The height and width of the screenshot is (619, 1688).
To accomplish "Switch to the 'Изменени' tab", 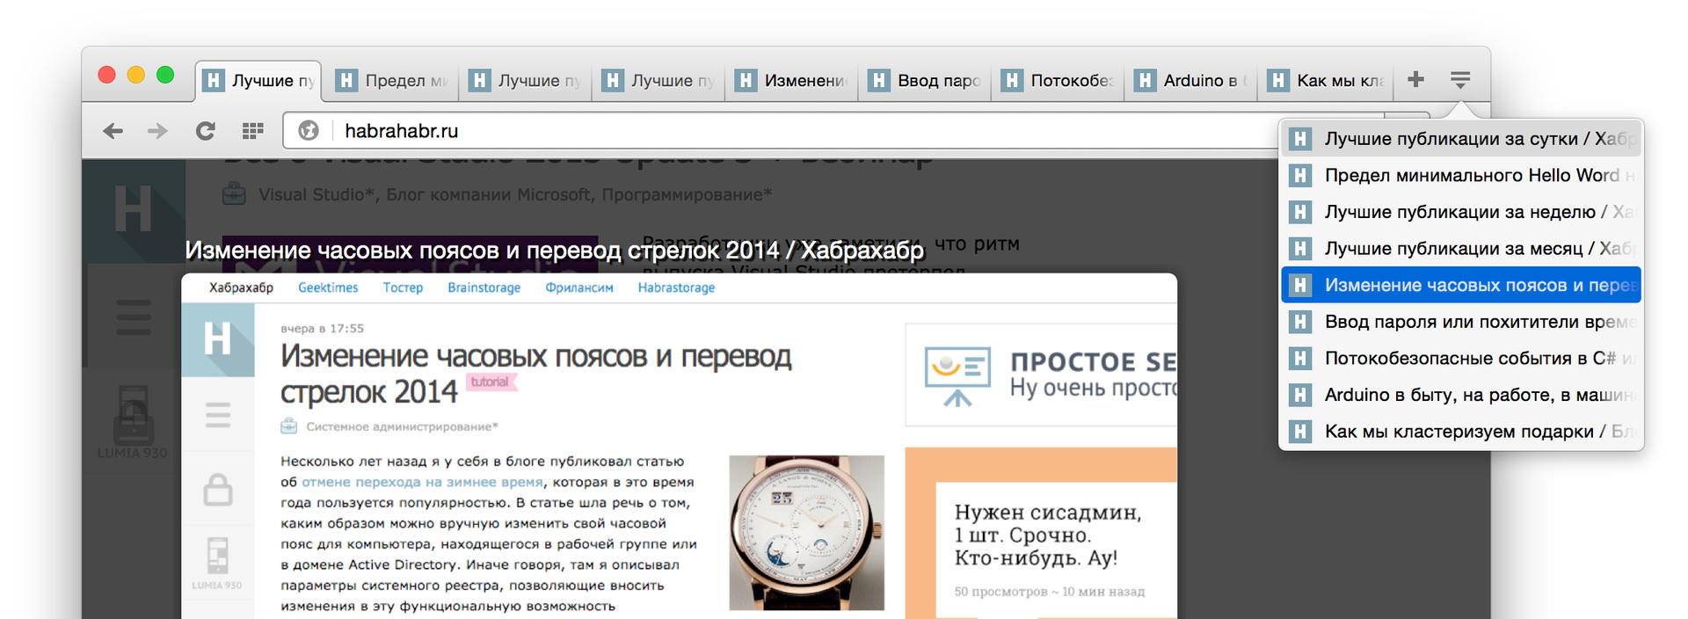I will [x=792, y=81].
